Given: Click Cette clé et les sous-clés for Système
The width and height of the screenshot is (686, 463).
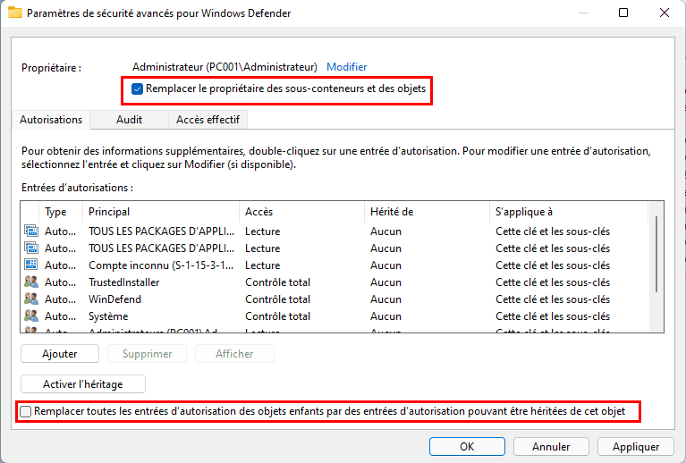Looking at the screenshot, I should tap(553, 316).
